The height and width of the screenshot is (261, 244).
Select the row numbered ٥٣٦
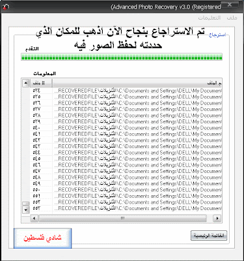point(126,103)
